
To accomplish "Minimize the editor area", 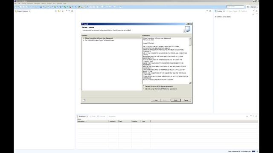I will (x=207, y=11).
